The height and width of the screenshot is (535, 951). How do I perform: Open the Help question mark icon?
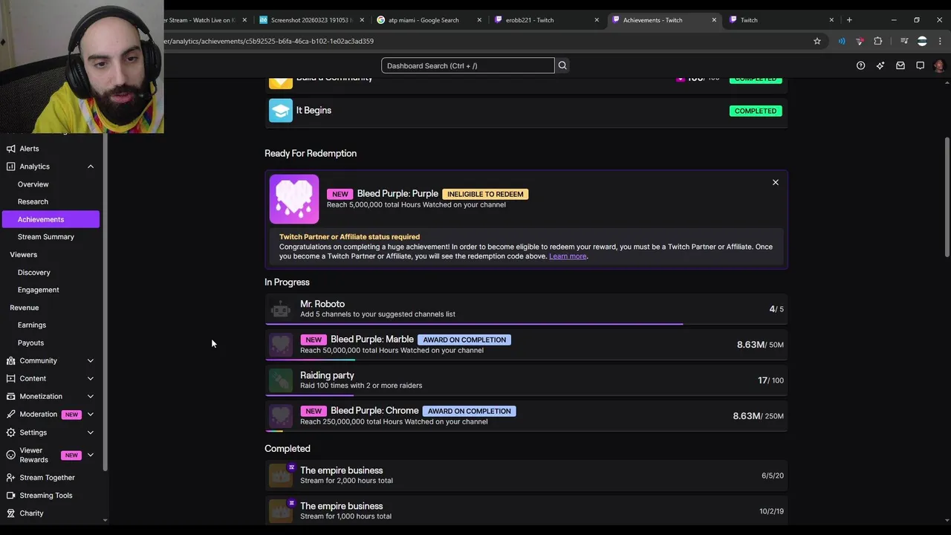[x=860, y=65]
